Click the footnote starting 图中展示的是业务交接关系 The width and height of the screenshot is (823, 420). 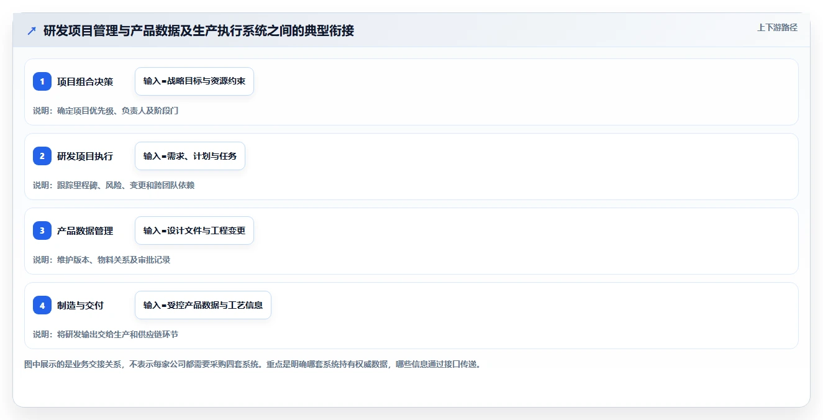253,364
